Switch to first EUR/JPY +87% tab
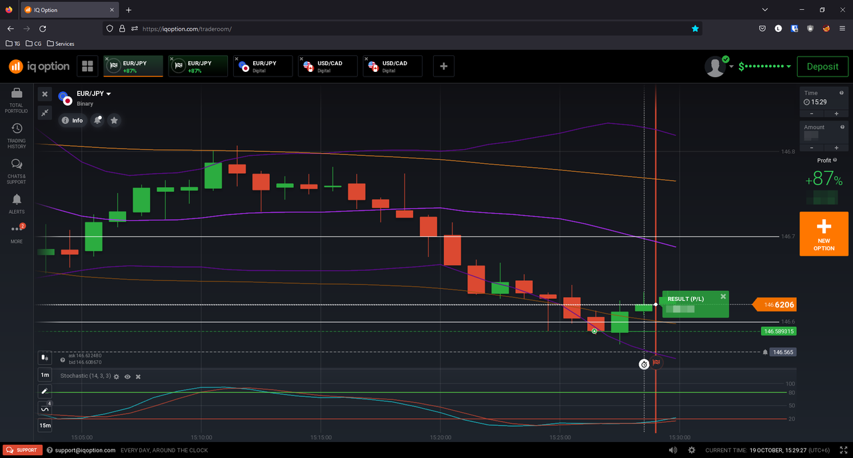The height and width of the screenshot is (458, 853). point(133,66)
